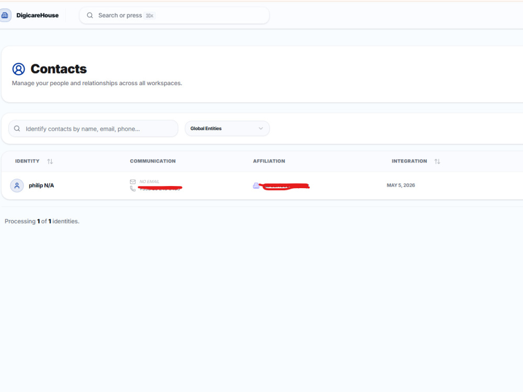Open the Global Entities dropdown
Image resolution: width=523 pixels, height=392 pixels.
tap(227, 129)
